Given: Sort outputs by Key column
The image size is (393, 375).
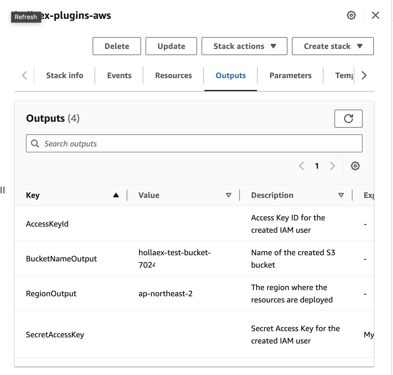Looking at the screenshot, I should 116,195.
